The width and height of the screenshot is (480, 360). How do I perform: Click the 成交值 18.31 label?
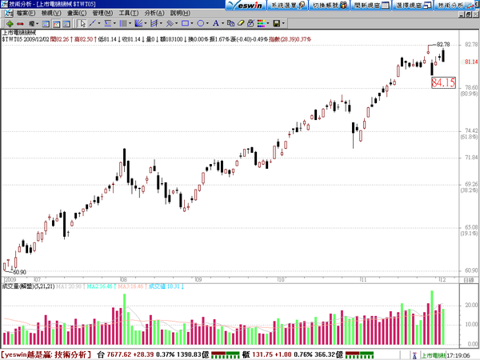pos(166,286)
